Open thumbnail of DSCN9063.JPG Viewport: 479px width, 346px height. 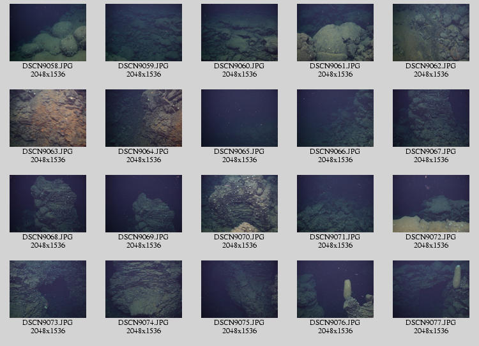click(x=48, y=118)
